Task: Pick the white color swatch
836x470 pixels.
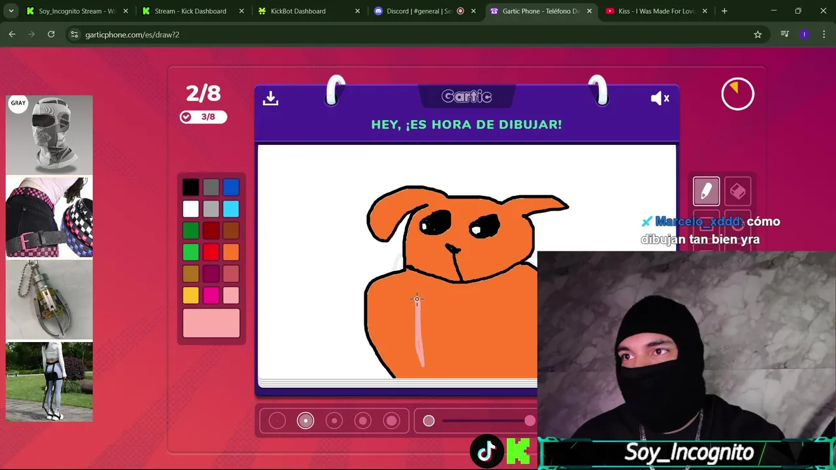Action: click(191, 209)
